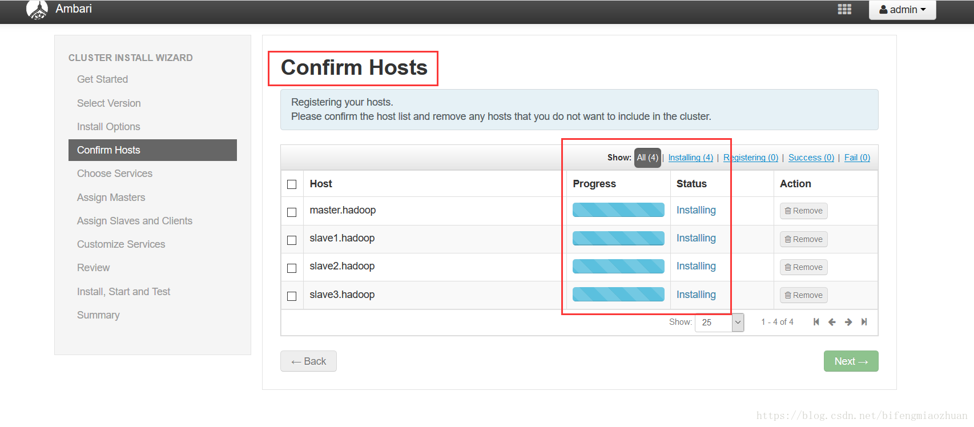The width and height of the screenshot is (974, 427).
Task: Filter by Installing (4) hosts
Action: pyautogui.click(x=691, y=158)
